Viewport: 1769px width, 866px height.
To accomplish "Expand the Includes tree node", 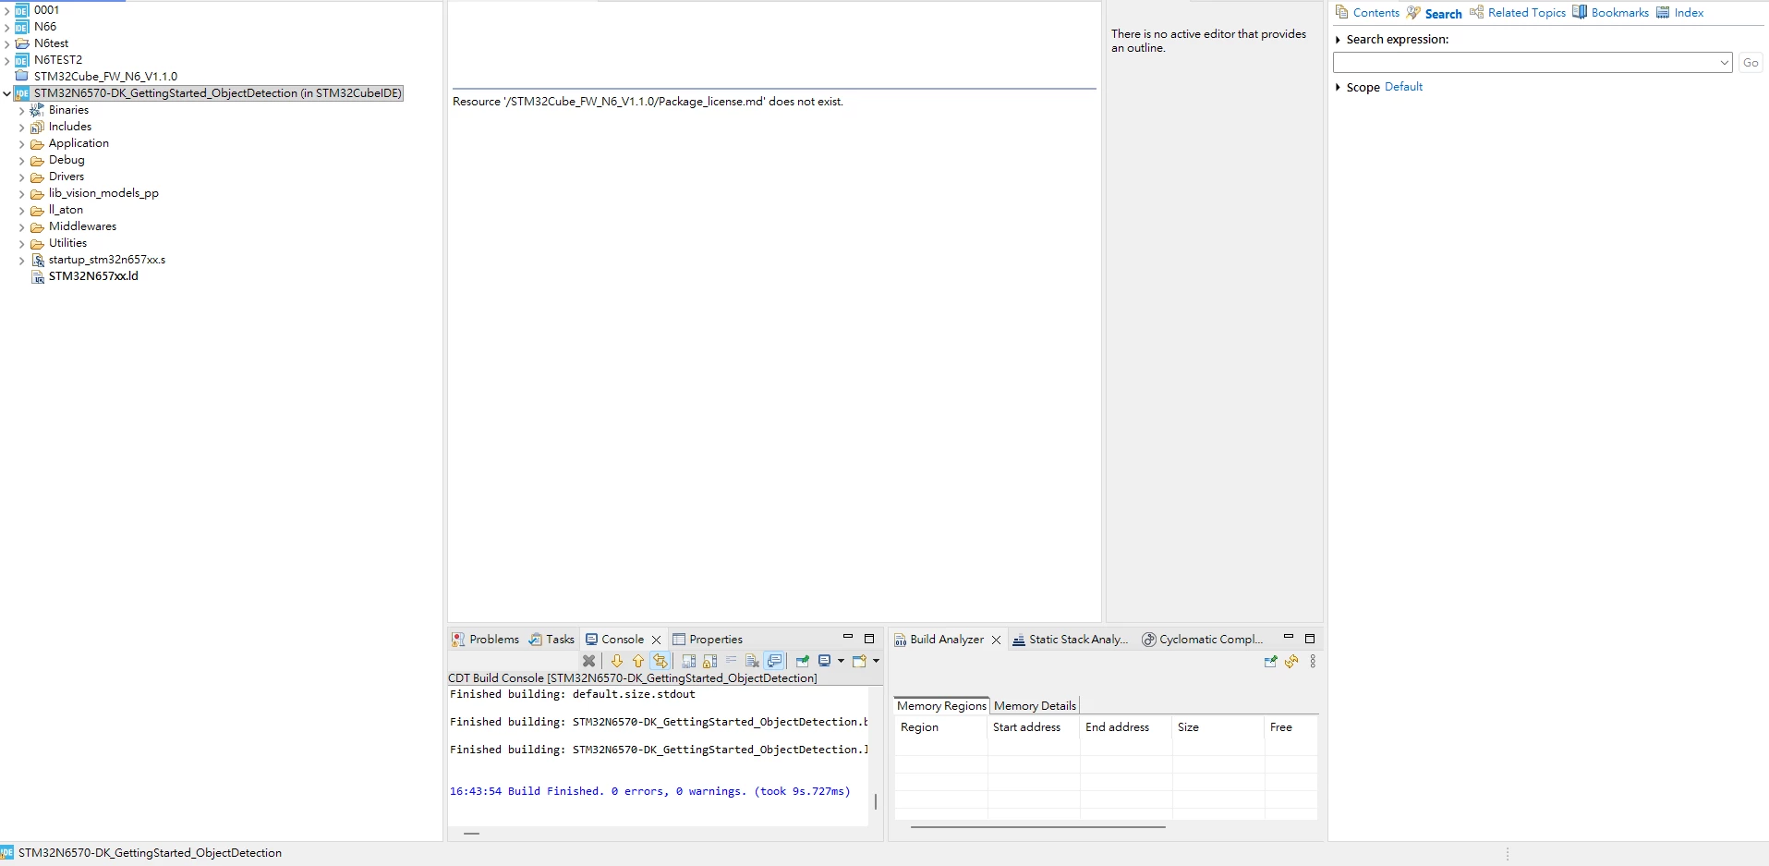I will [21, 128].
